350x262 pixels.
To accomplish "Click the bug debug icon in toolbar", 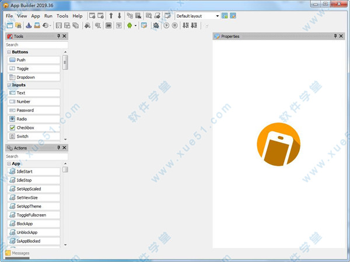I will click(x=156, y=26).
